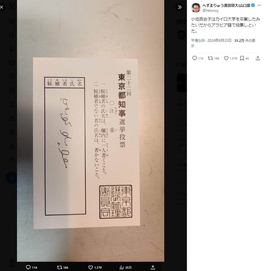Open the @hezuruy profile link
This screenshot has width=265, height=271.
[210, 10]
